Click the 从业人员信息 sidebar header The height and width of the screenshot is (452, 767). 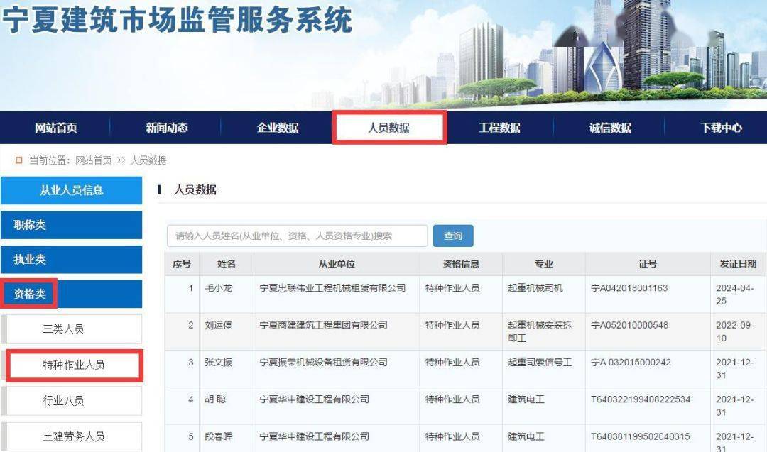click(x=71, y=190)
